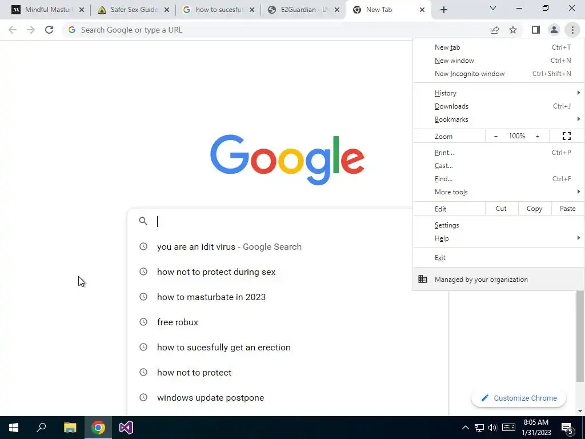Reload the page with refresh icon
This screenshot has height=439, width=585.
click(x=49, y=30)
